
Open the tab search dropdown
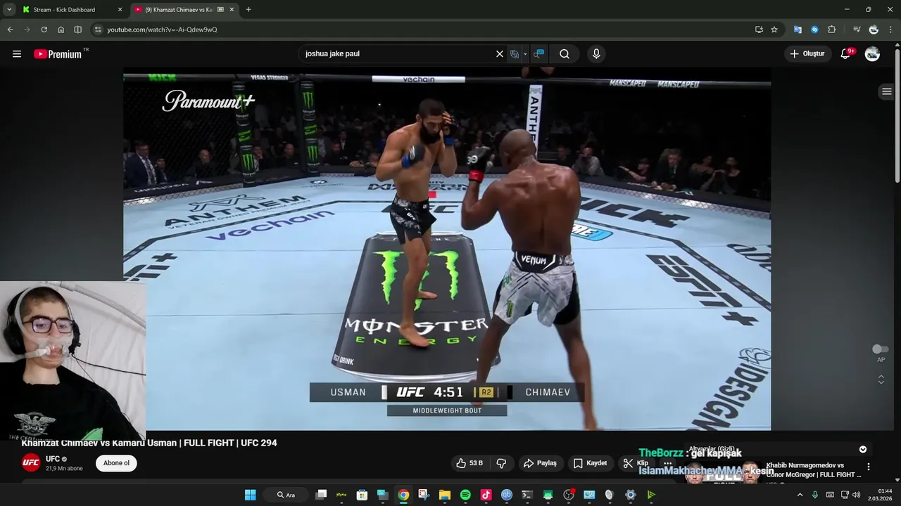pyautogui.click(x=9, y=9)
